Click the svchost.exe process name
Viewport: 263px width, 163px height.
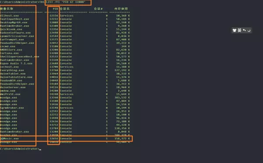9,67
